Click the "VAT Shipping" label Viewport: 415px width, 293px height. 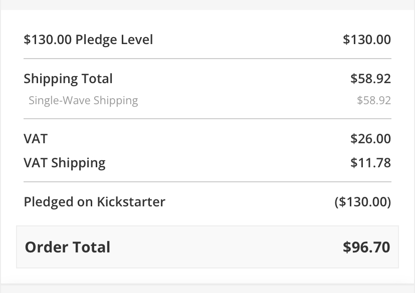pos(65,163)
